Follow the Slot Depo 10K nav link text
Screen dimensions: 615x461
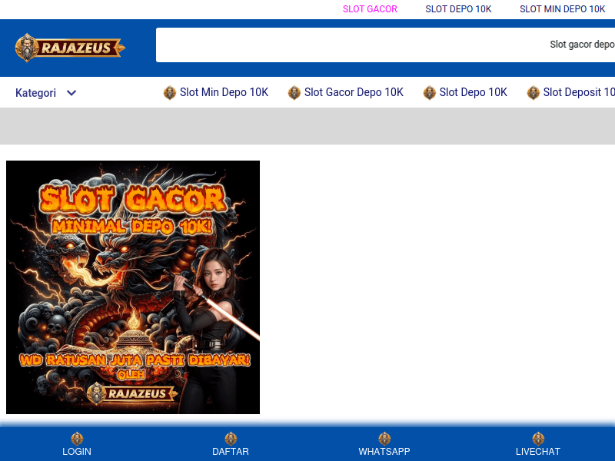pyautogui.click(x=473, y=93)
